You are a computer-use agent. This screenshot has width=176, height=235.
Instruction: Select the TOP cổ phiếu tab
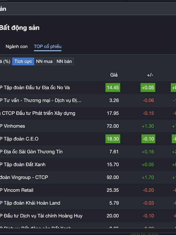coord(48,46)
